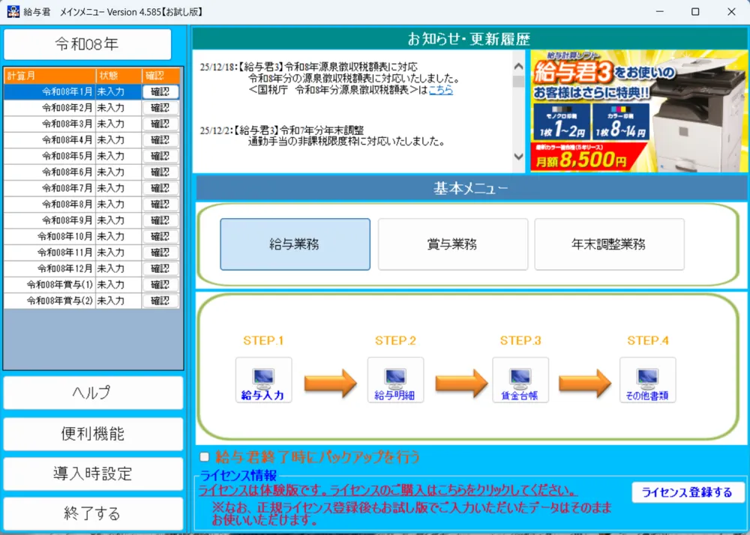Viewport: 750px width, 535px height.
Task: Open ヘルプ
Action: (x=92, y=393)
